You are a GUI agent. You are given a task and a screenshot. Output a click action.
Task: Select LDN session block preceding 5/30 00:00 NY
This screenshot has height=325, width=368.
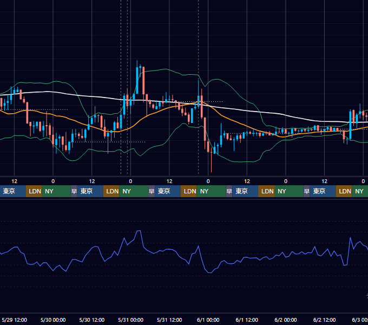coord(34,191)
